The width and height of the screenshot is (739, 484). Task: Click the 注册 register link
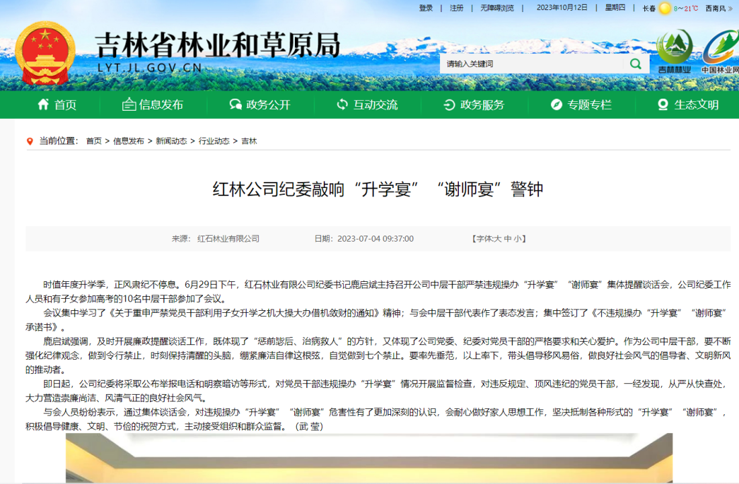click(457, 8)
